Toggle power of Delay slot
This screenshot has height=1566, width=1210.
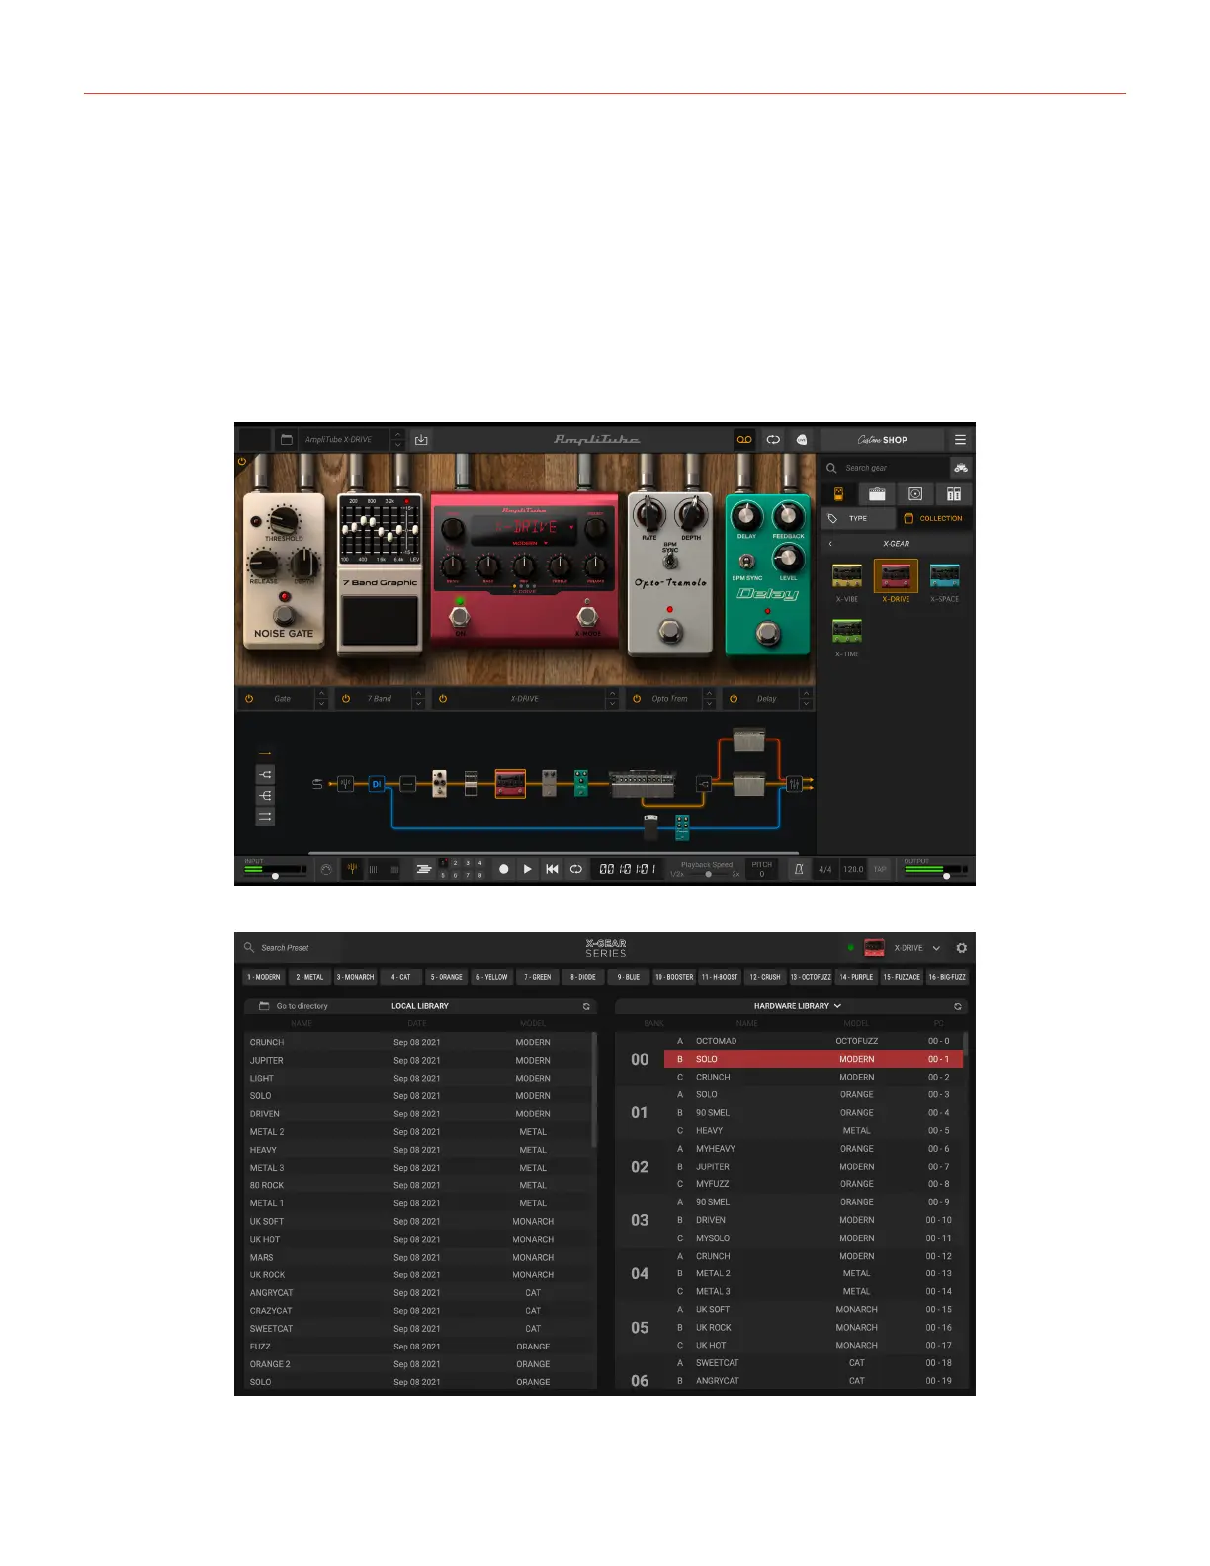pyautogui.click(x=734, y=699)
